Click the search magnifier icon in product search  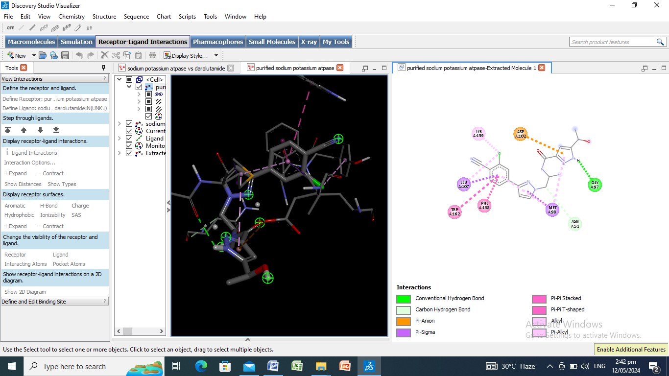pyautogui.click(x=660, y=42)
